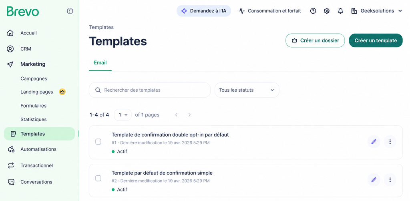Screen dimensions: 410x201
Task: Click the Actif status of template #1
Action: (x=119, y=151)
